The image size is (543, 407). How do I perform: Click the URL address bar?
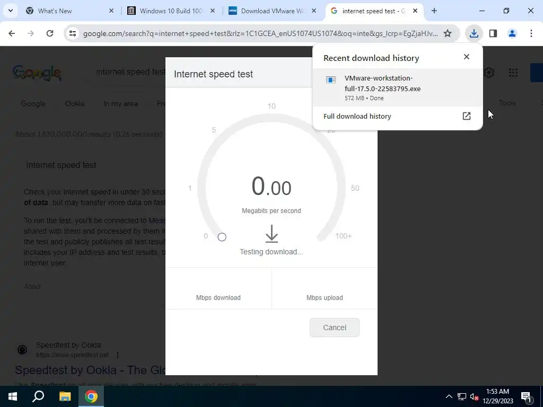pos(260,33)
